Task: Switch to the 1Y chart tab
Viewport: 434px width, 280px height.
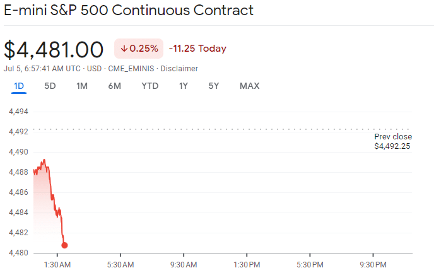Action: click(184, 86)
